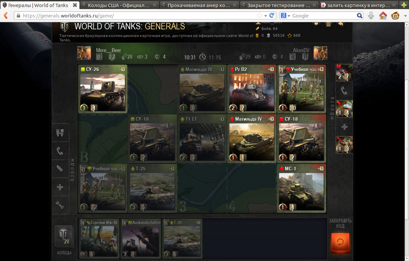Select the green СУ-18 card
Screen dimensions: 409x261
point(153,139)
